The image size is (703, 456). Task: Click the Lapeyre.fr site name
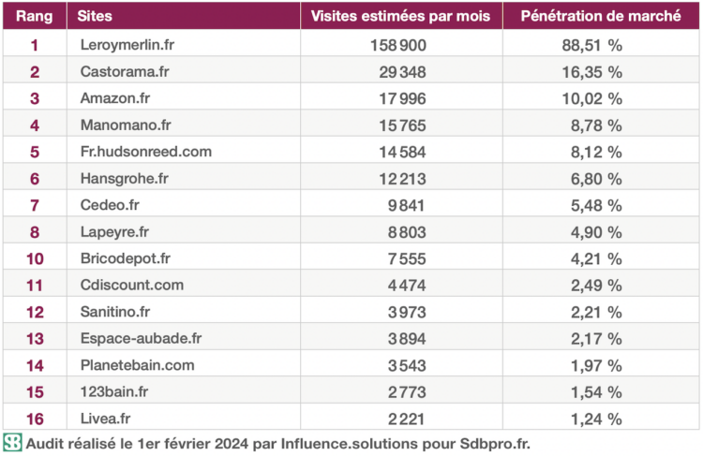pyautogui.click(x=114, y=231)
